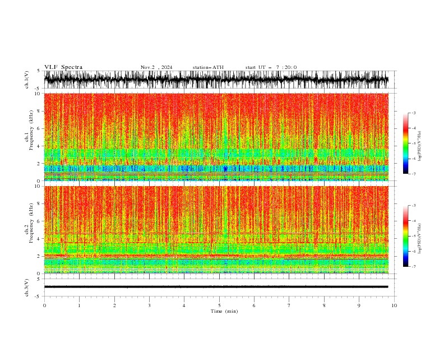Click the 'Time (min)' axis label
Image resolution: width=444 pixels, height=343 pixels.
(224, 311)
